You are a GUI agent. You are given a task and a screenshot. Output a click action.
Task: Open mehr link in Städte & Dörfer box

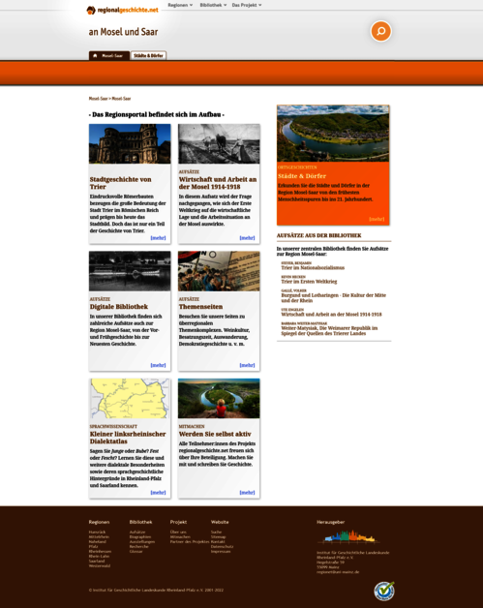pos(377,219)
